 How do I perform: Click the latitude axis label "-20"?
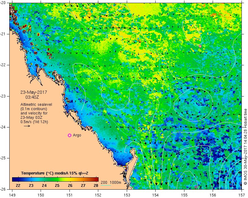pyautogui.click(x=3, y=3)
